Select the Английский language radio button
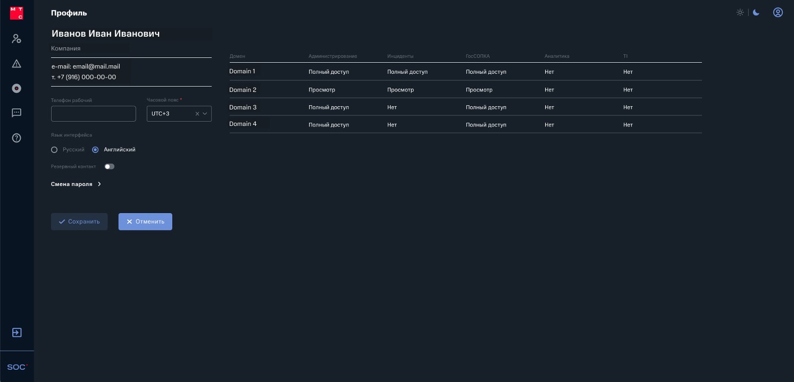 pyautogui.click(x=95, y=150)
